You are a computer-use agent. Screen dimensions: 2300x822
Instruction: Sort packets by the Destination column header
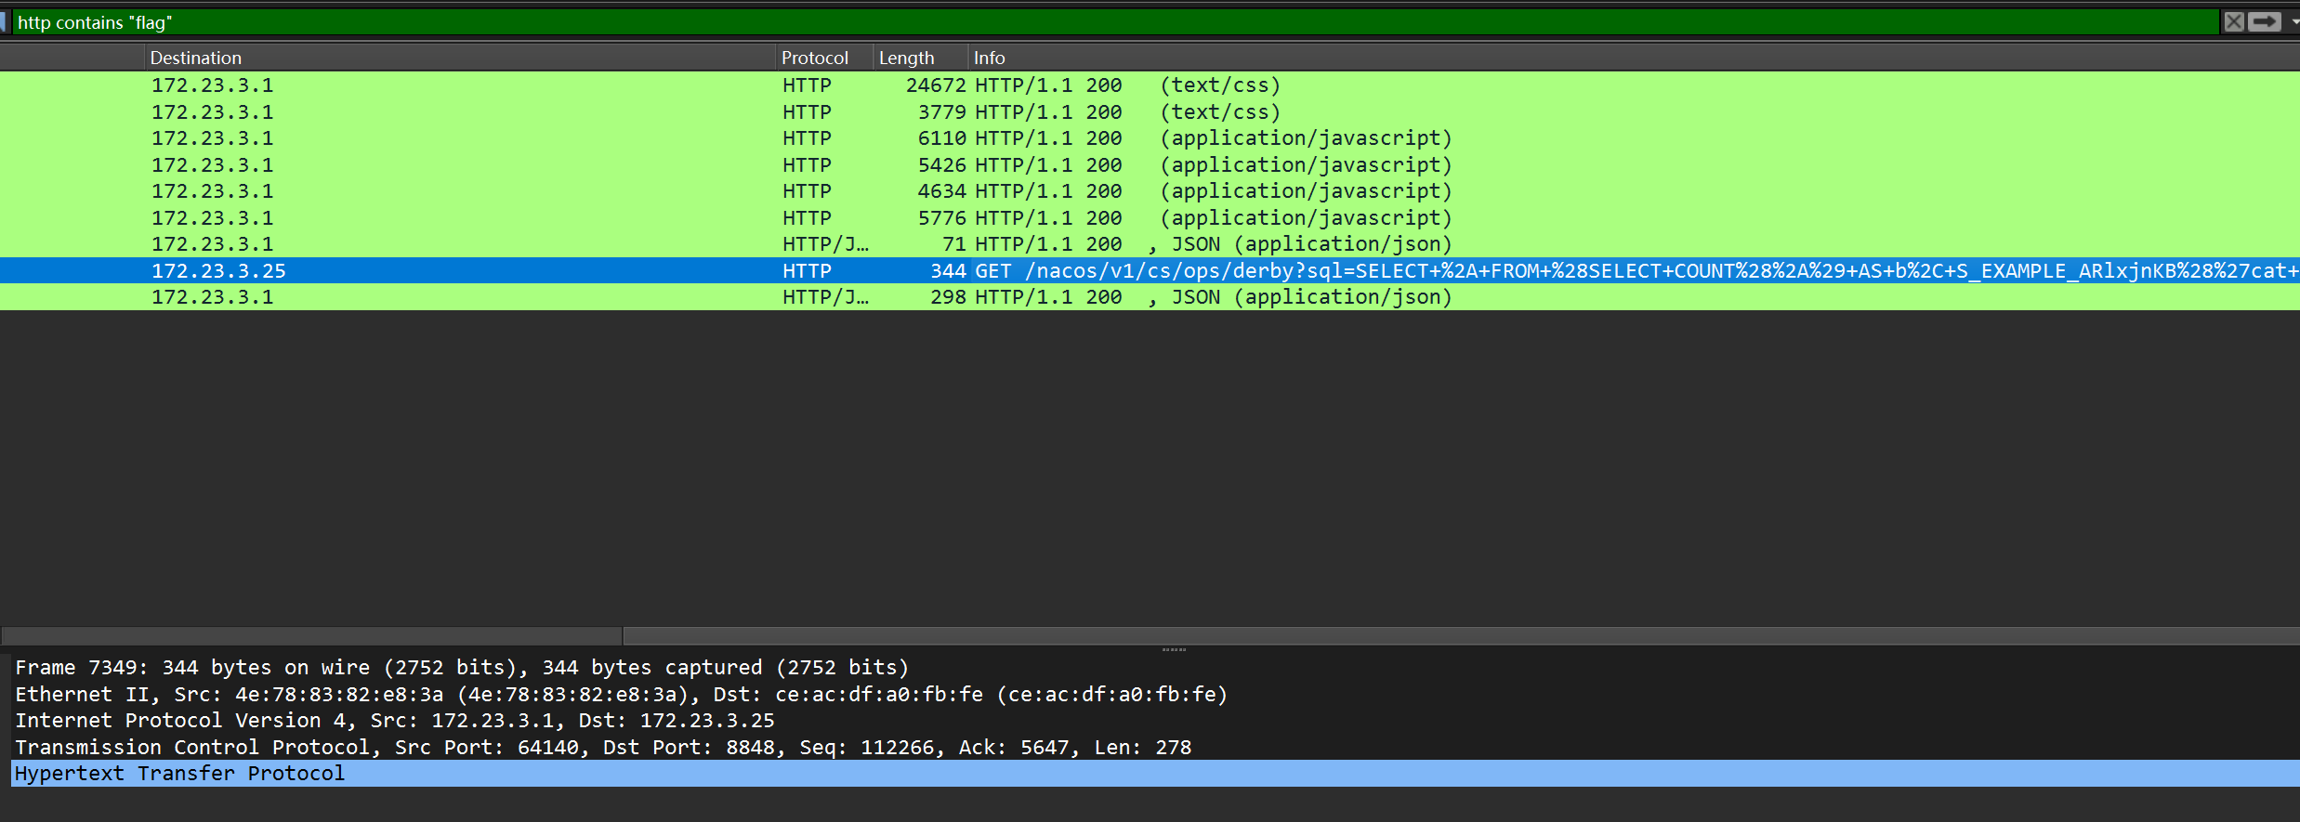pos(196,58)
